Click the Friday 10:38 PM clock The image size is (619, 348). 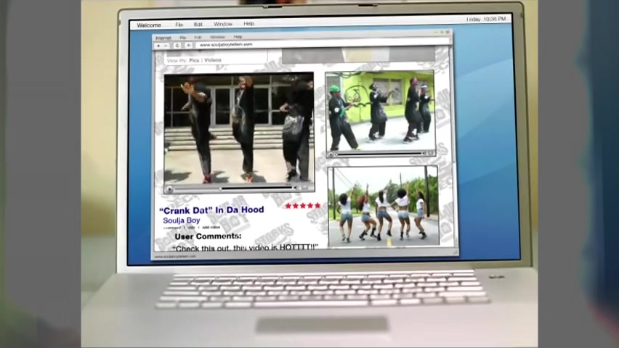click(486, 19)
